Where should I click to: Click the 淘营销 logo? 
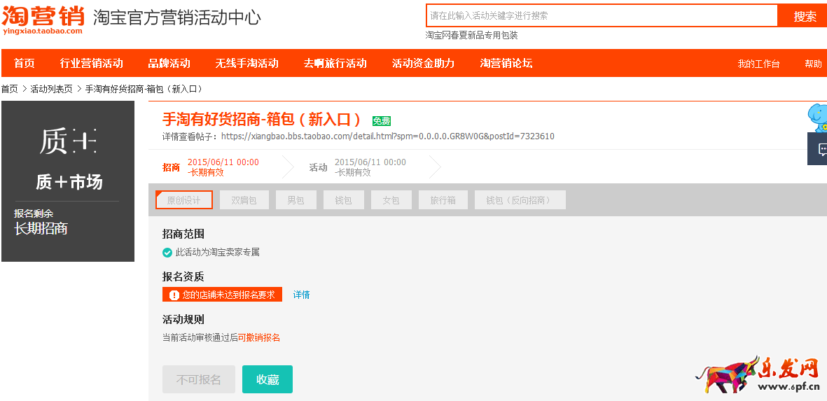[x=43, y=19]
